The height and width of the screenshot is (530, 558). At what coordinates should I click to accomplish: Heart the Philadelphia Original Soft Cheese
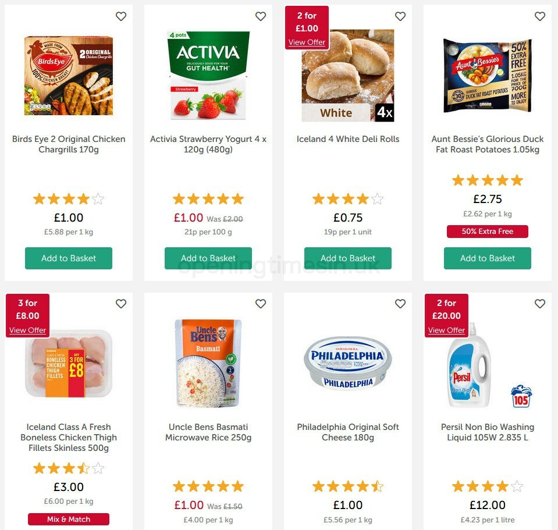pos(400,304)
